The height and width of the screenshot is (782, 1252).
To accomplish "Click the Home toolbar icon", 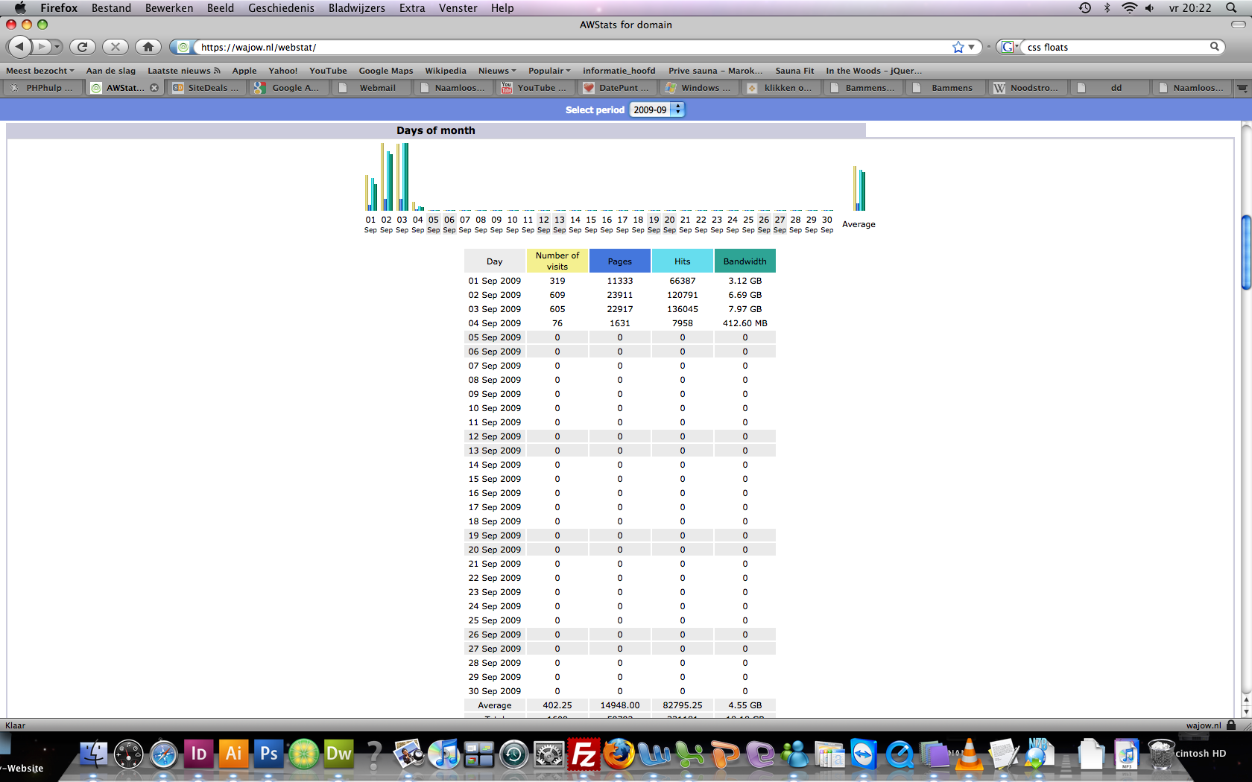I will [x=148, y=46].
